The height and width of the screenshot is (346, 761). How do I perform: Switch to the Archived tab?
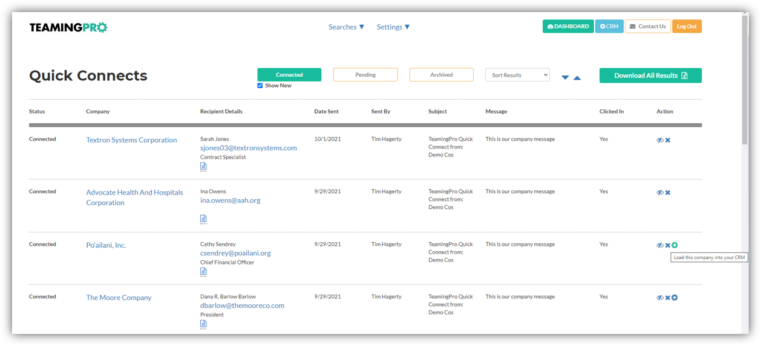442,75
